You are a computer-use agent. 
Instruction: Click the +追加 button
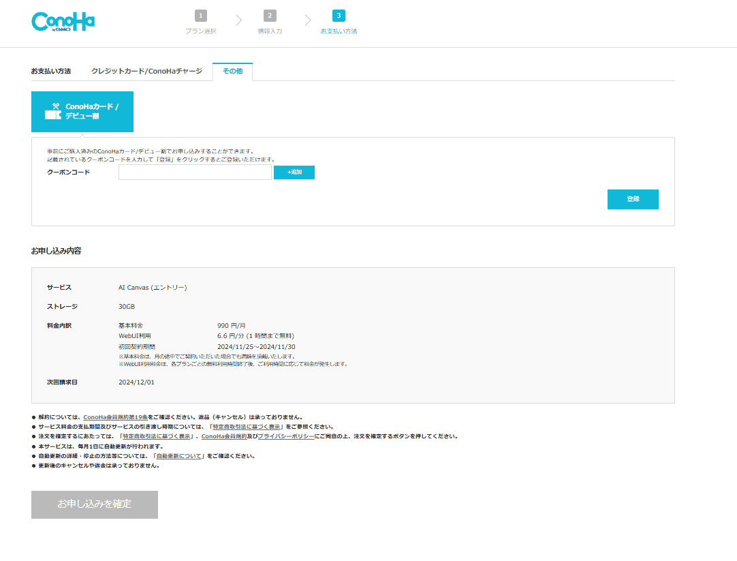click(294, 172)
